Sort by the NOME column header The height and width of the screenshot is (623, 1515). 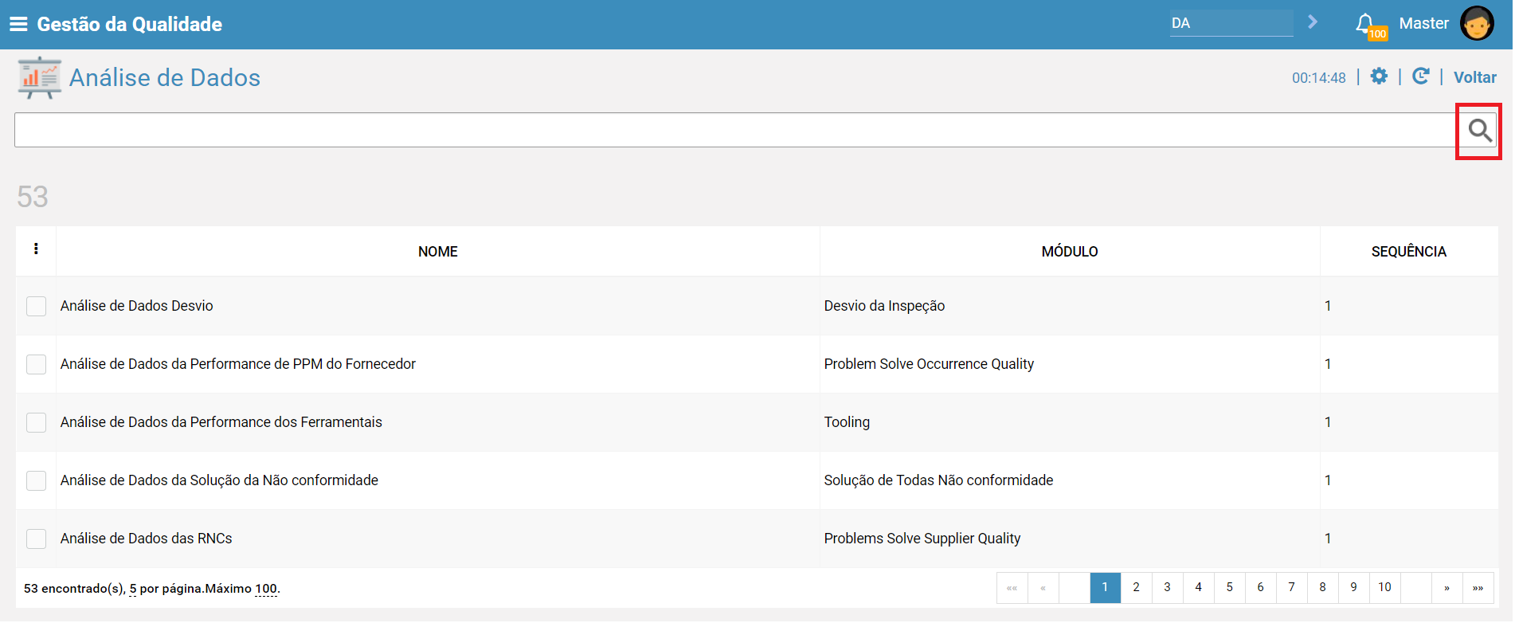(x=437, y=252)
